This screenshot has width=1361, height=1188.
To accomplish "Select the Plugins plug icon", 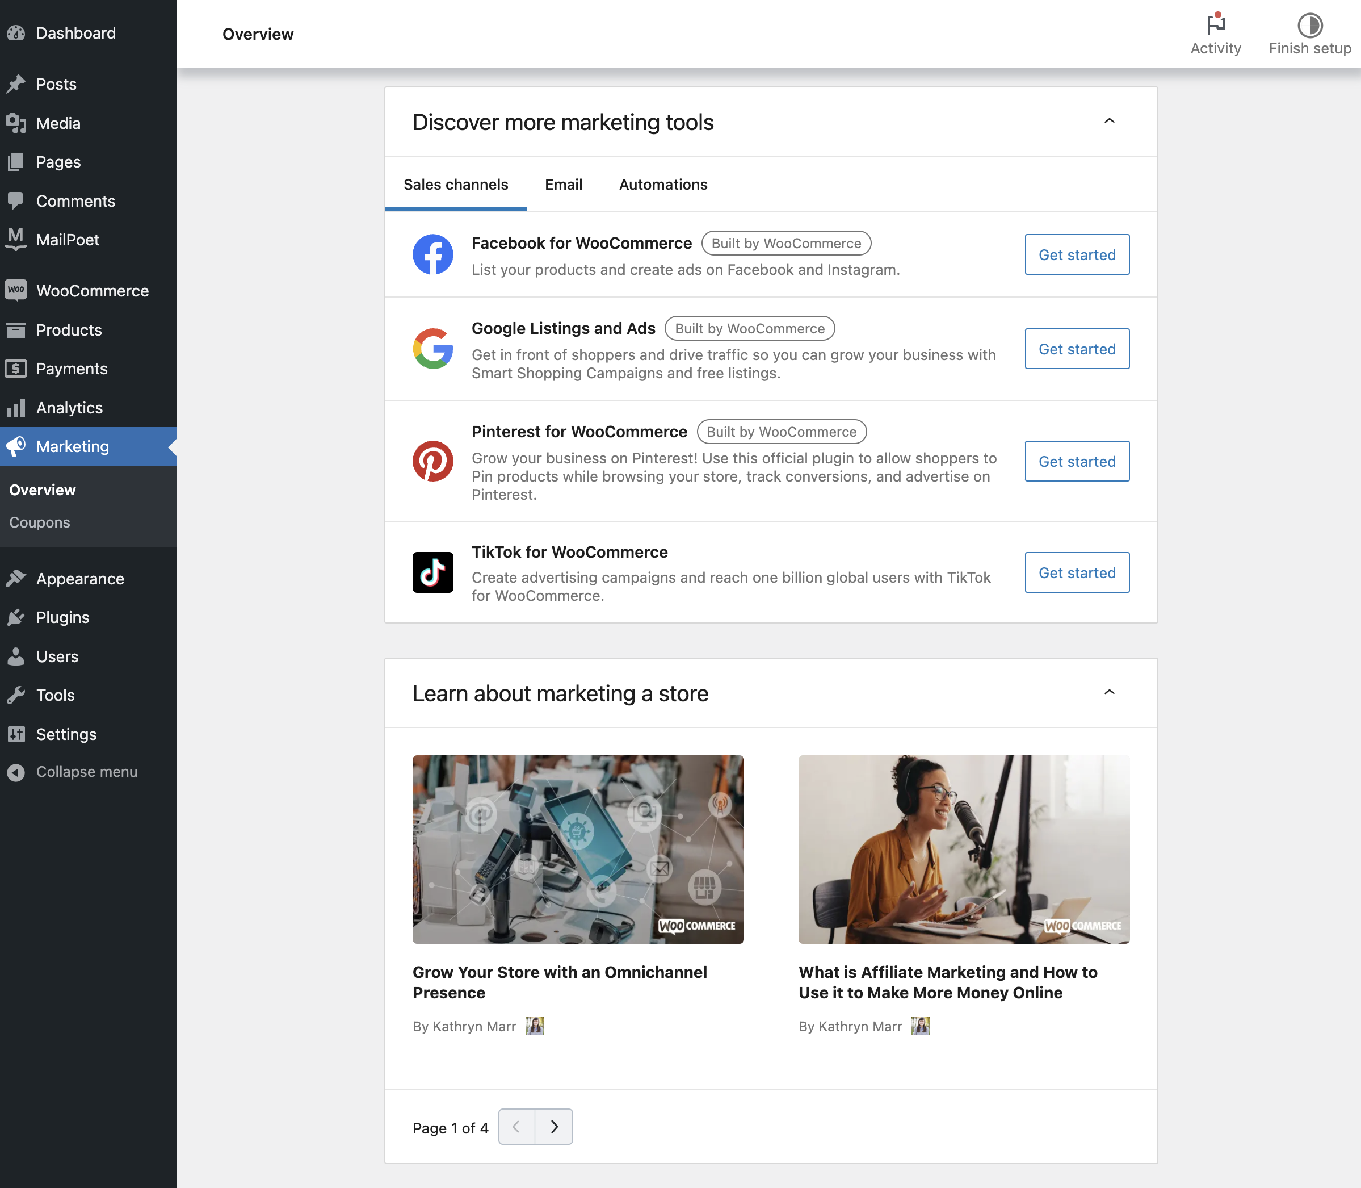I will coord(16,617).
